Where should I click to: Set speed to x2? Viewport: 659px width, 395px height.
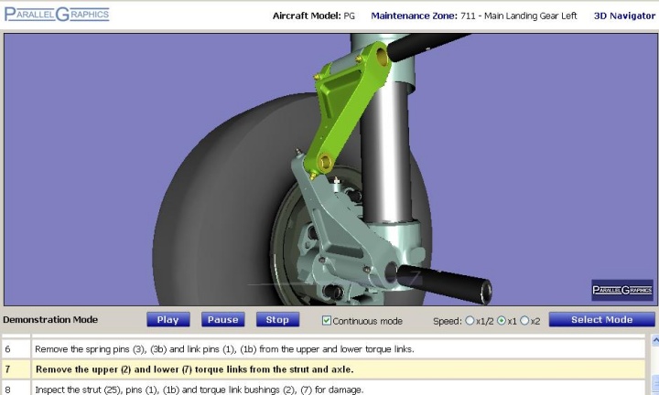point(524,321)
